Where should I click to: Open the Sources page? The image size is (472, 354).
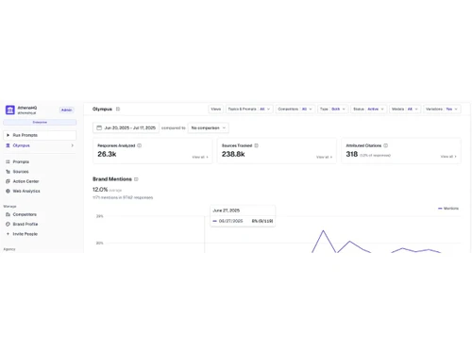(x=21, y=172)
